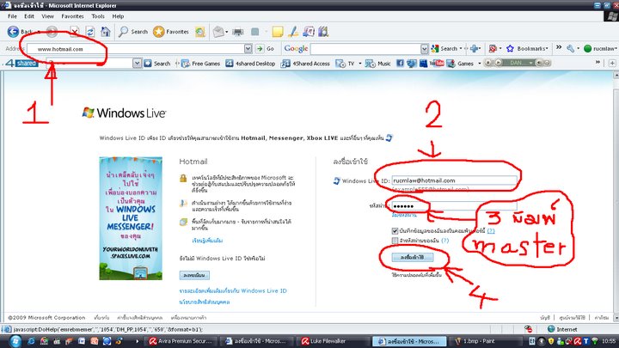Click the password field with dots

point(454,206)
